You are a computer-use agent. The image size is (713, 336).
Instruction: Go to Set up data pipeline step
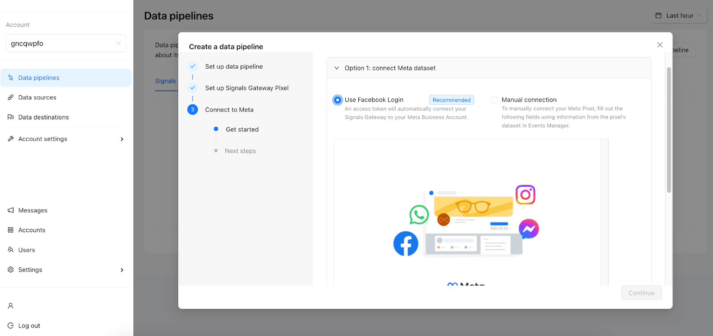(234, 66)
